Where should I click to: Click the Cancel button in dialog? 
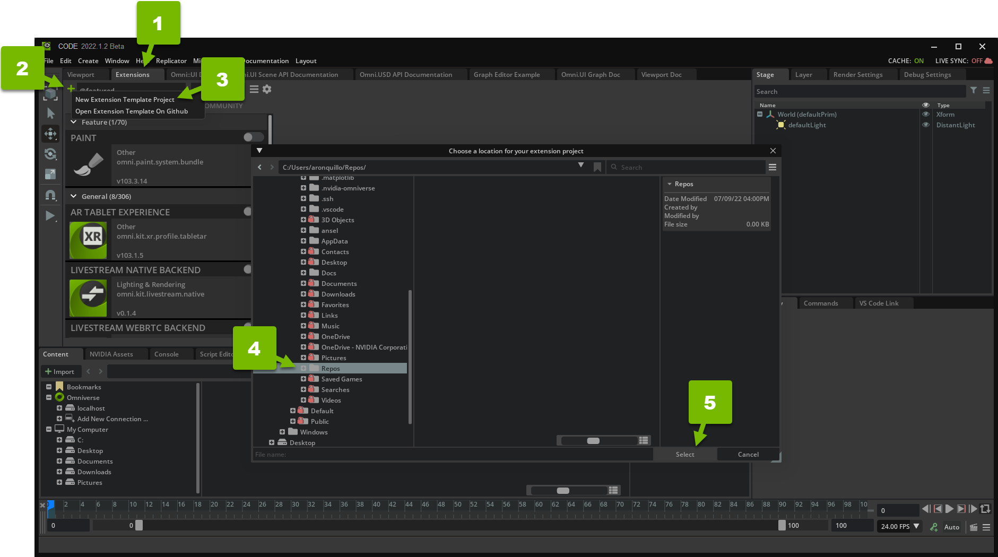pyautogui.click(x=748, y=454)
